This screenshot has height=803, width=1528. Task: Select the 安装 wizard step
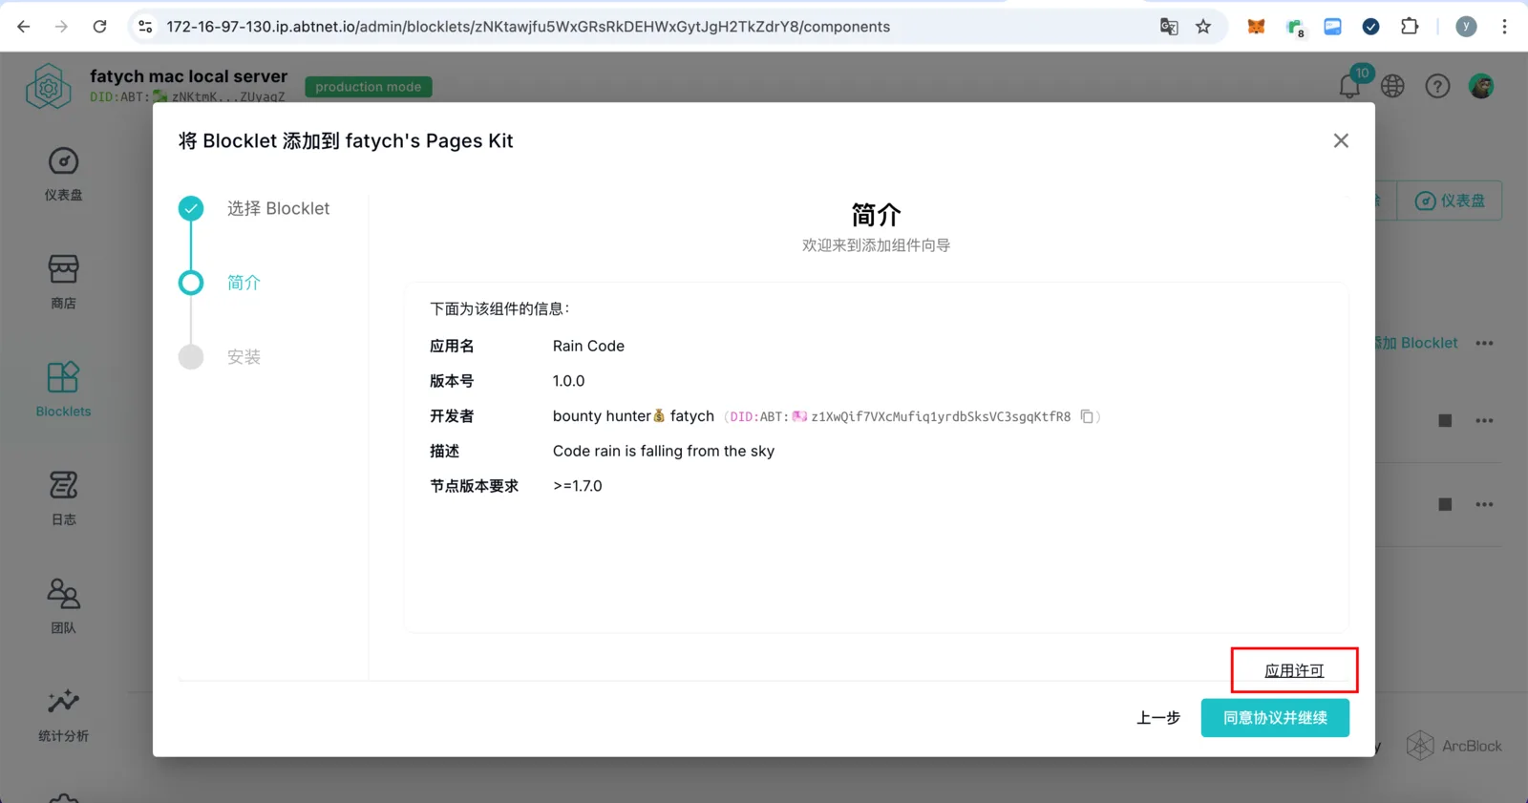(x=220, y=357)
